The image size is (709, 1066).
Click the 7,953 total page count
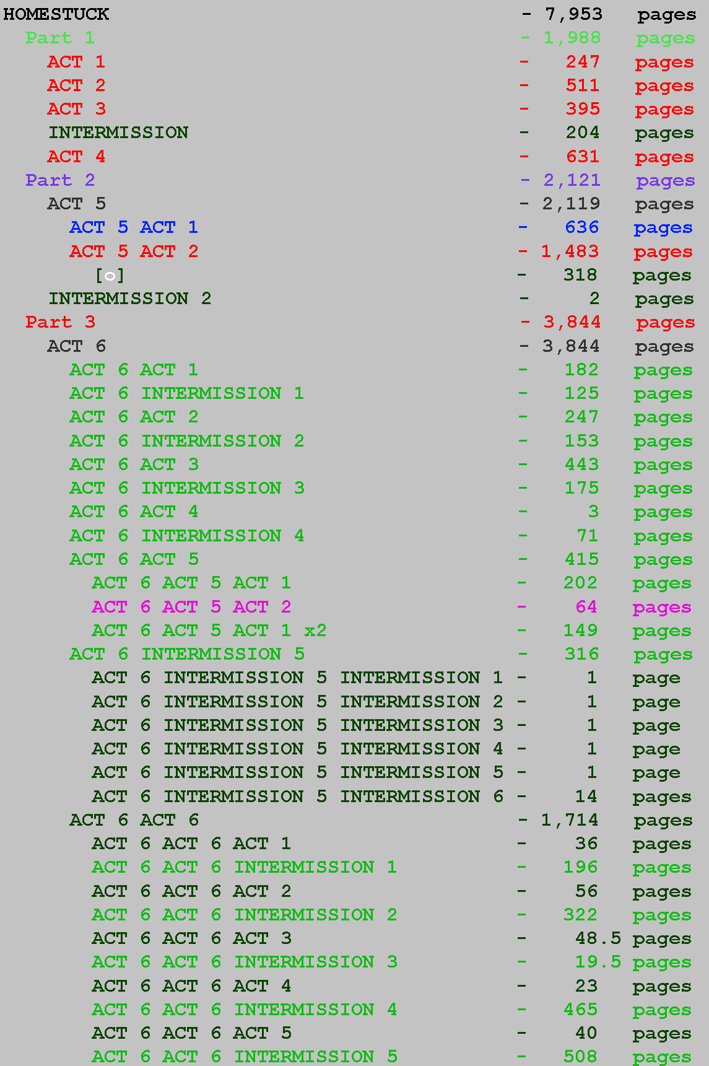(x=573, y=14)
